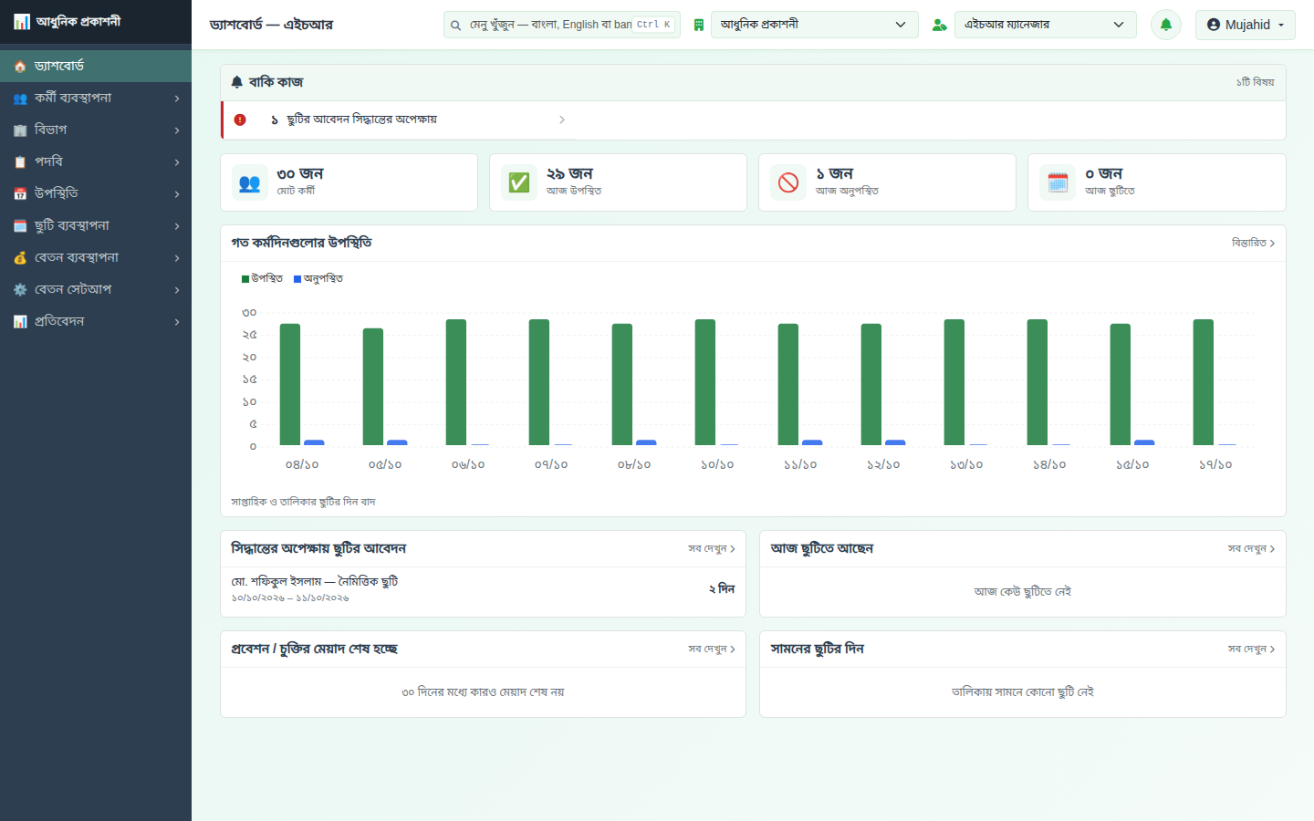Open মো. শফিকুল ইসলাম leave application row
Viewport: 1314px width, 821px height.
tap(483, 588)
